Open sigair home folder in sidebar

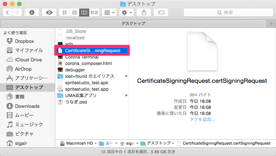point(21,143)
